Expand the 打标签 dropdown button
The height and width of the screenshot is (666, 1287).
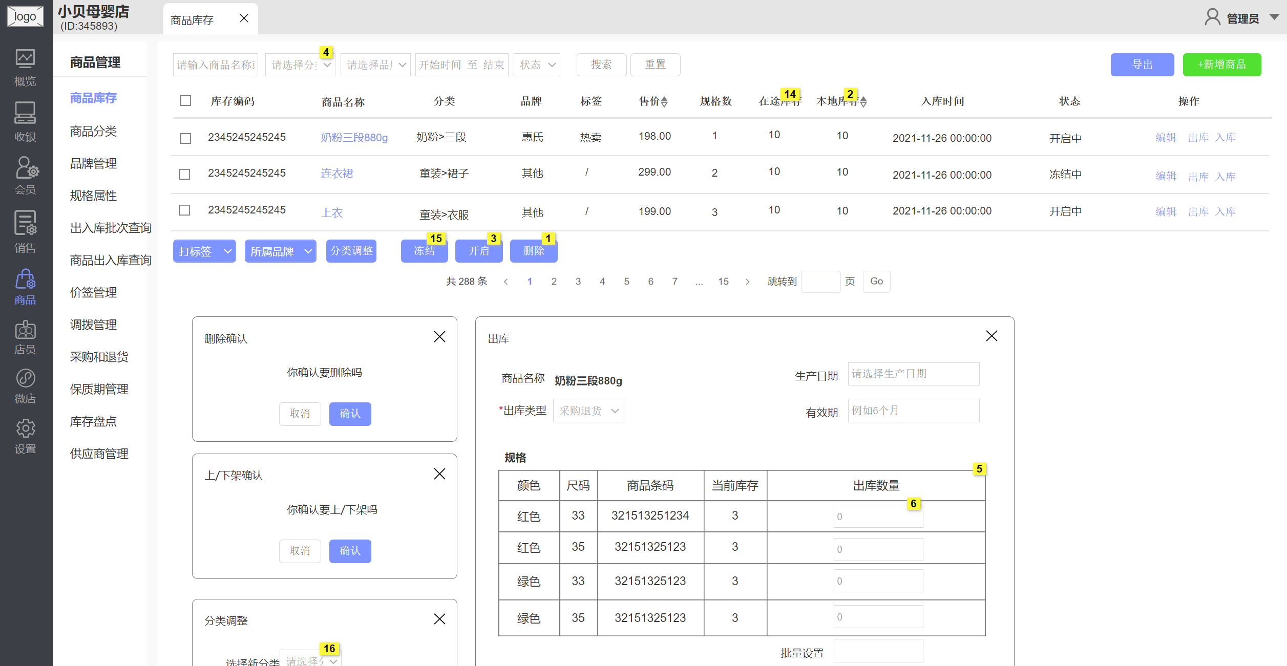(x=204, y=251)
